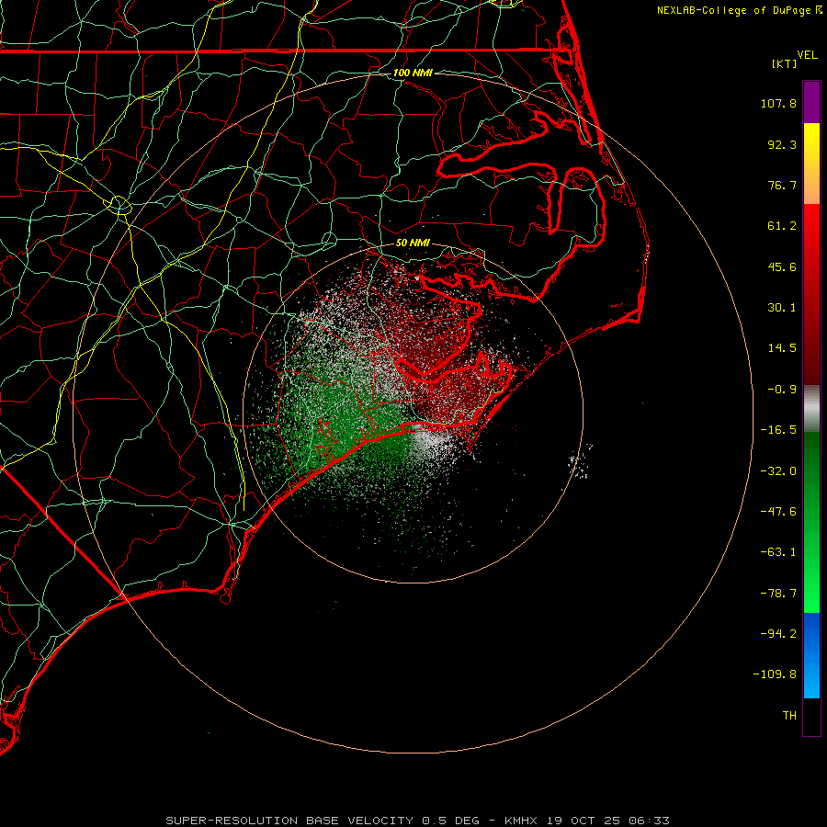Click the Super-Resolution Base Velocity caption

click(417, 821)
